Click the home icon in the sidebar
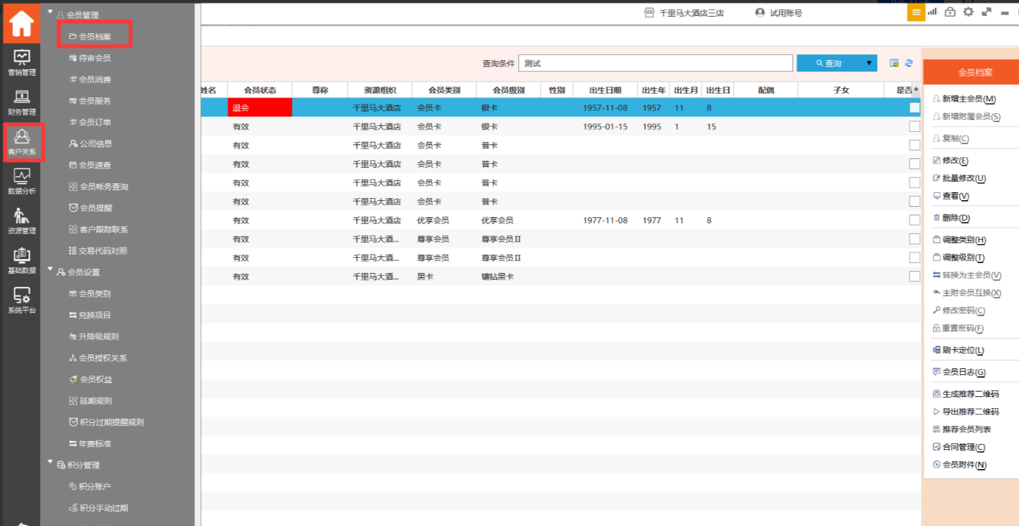1019x526 pixels. point(21,24)
